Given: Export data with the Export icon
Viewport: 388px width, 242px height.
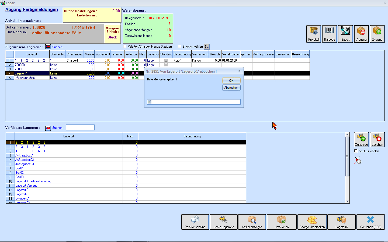Looking at the screenshot, I should coord(345,34).
